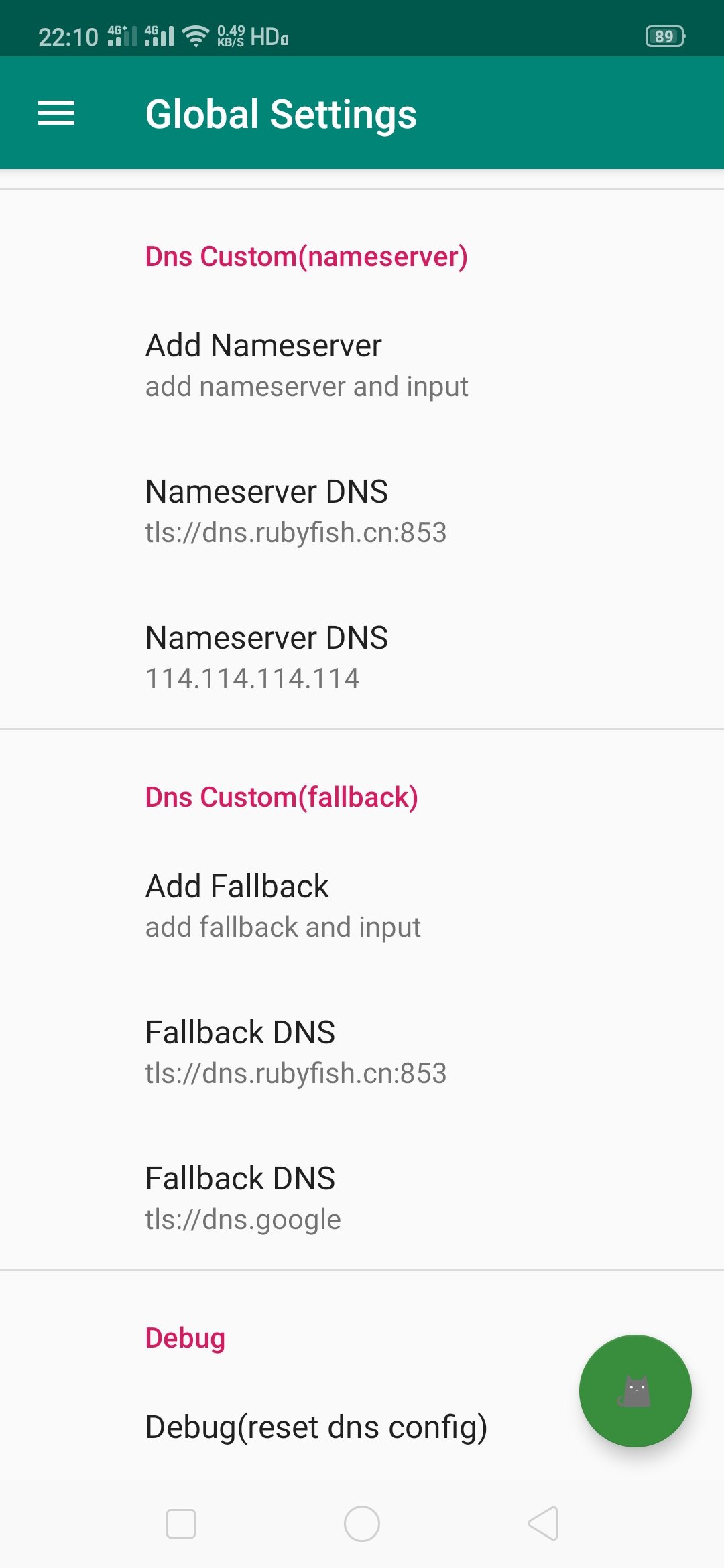The image size is (724, 1568).
Task: Tap the Android home circle button
Action: 362,1524
